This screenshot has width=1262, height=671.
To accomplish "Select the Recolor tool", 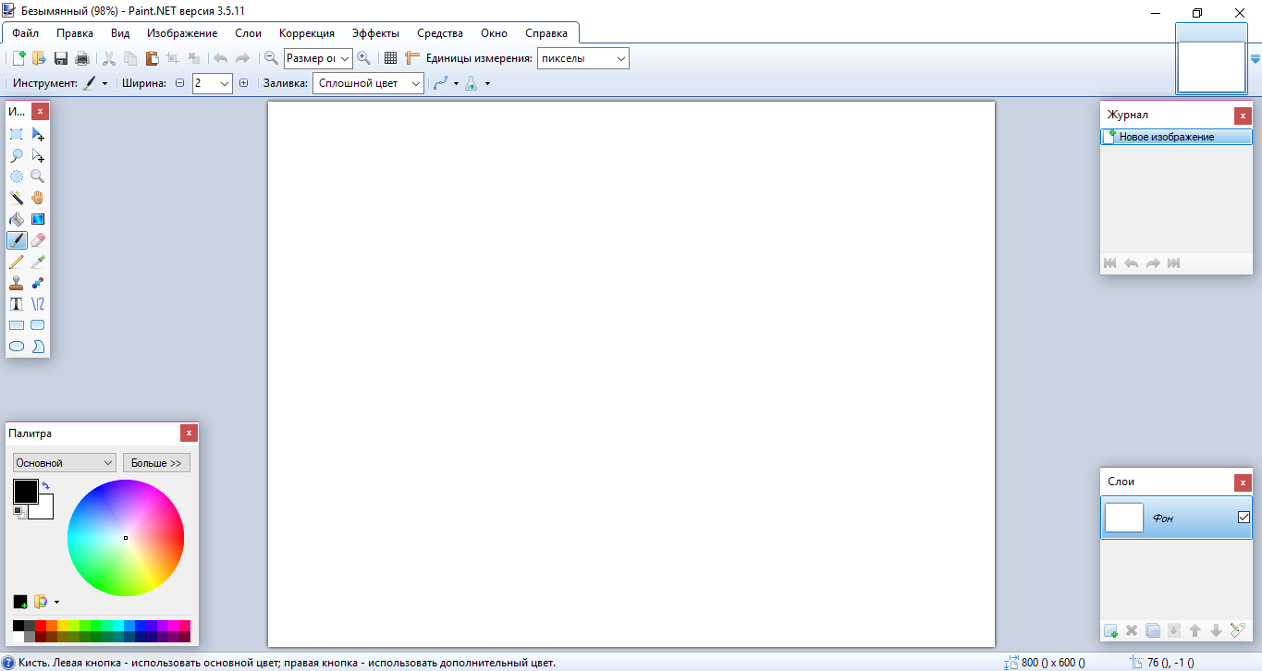I will (38, 283).
